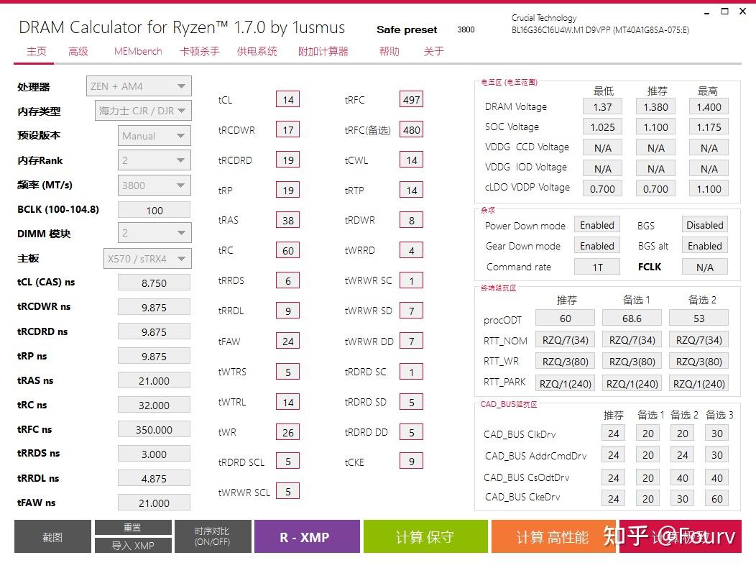
Task: Select the tRC value 60
Action: 288,250
